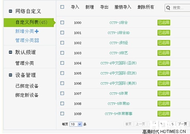Toggle 已启用 status for channel 1008
Viewport: 190px width, 134px height.
[x=164, y=104]
